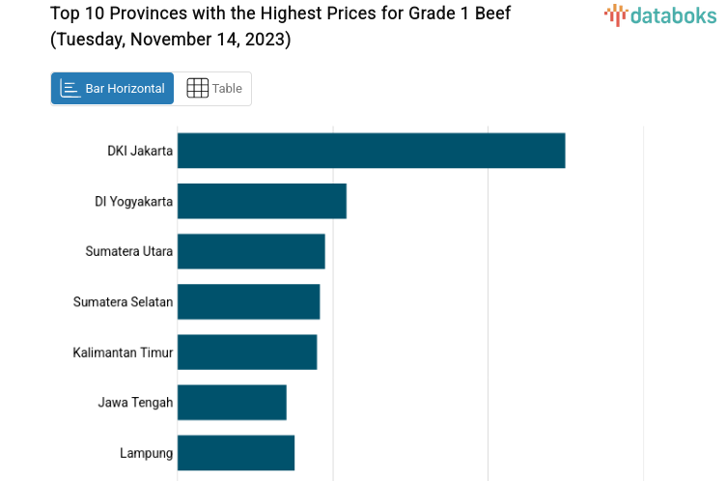Click the Lampung axis label
Viewport: 727px width, 481px height.
pos(146,452)
